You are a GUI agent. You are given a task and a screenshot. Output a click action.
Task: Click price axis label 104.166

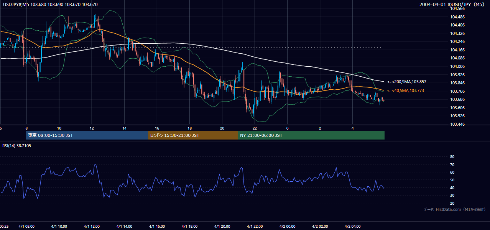pos(457,50)
